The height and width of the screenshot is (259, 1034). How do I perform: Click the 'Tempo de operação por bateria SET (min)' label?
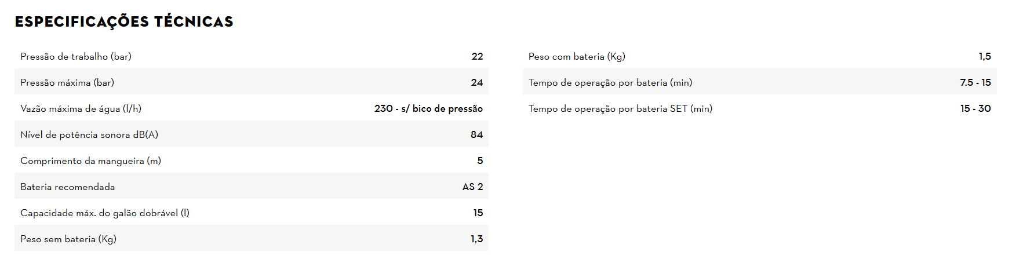point(620,109)
